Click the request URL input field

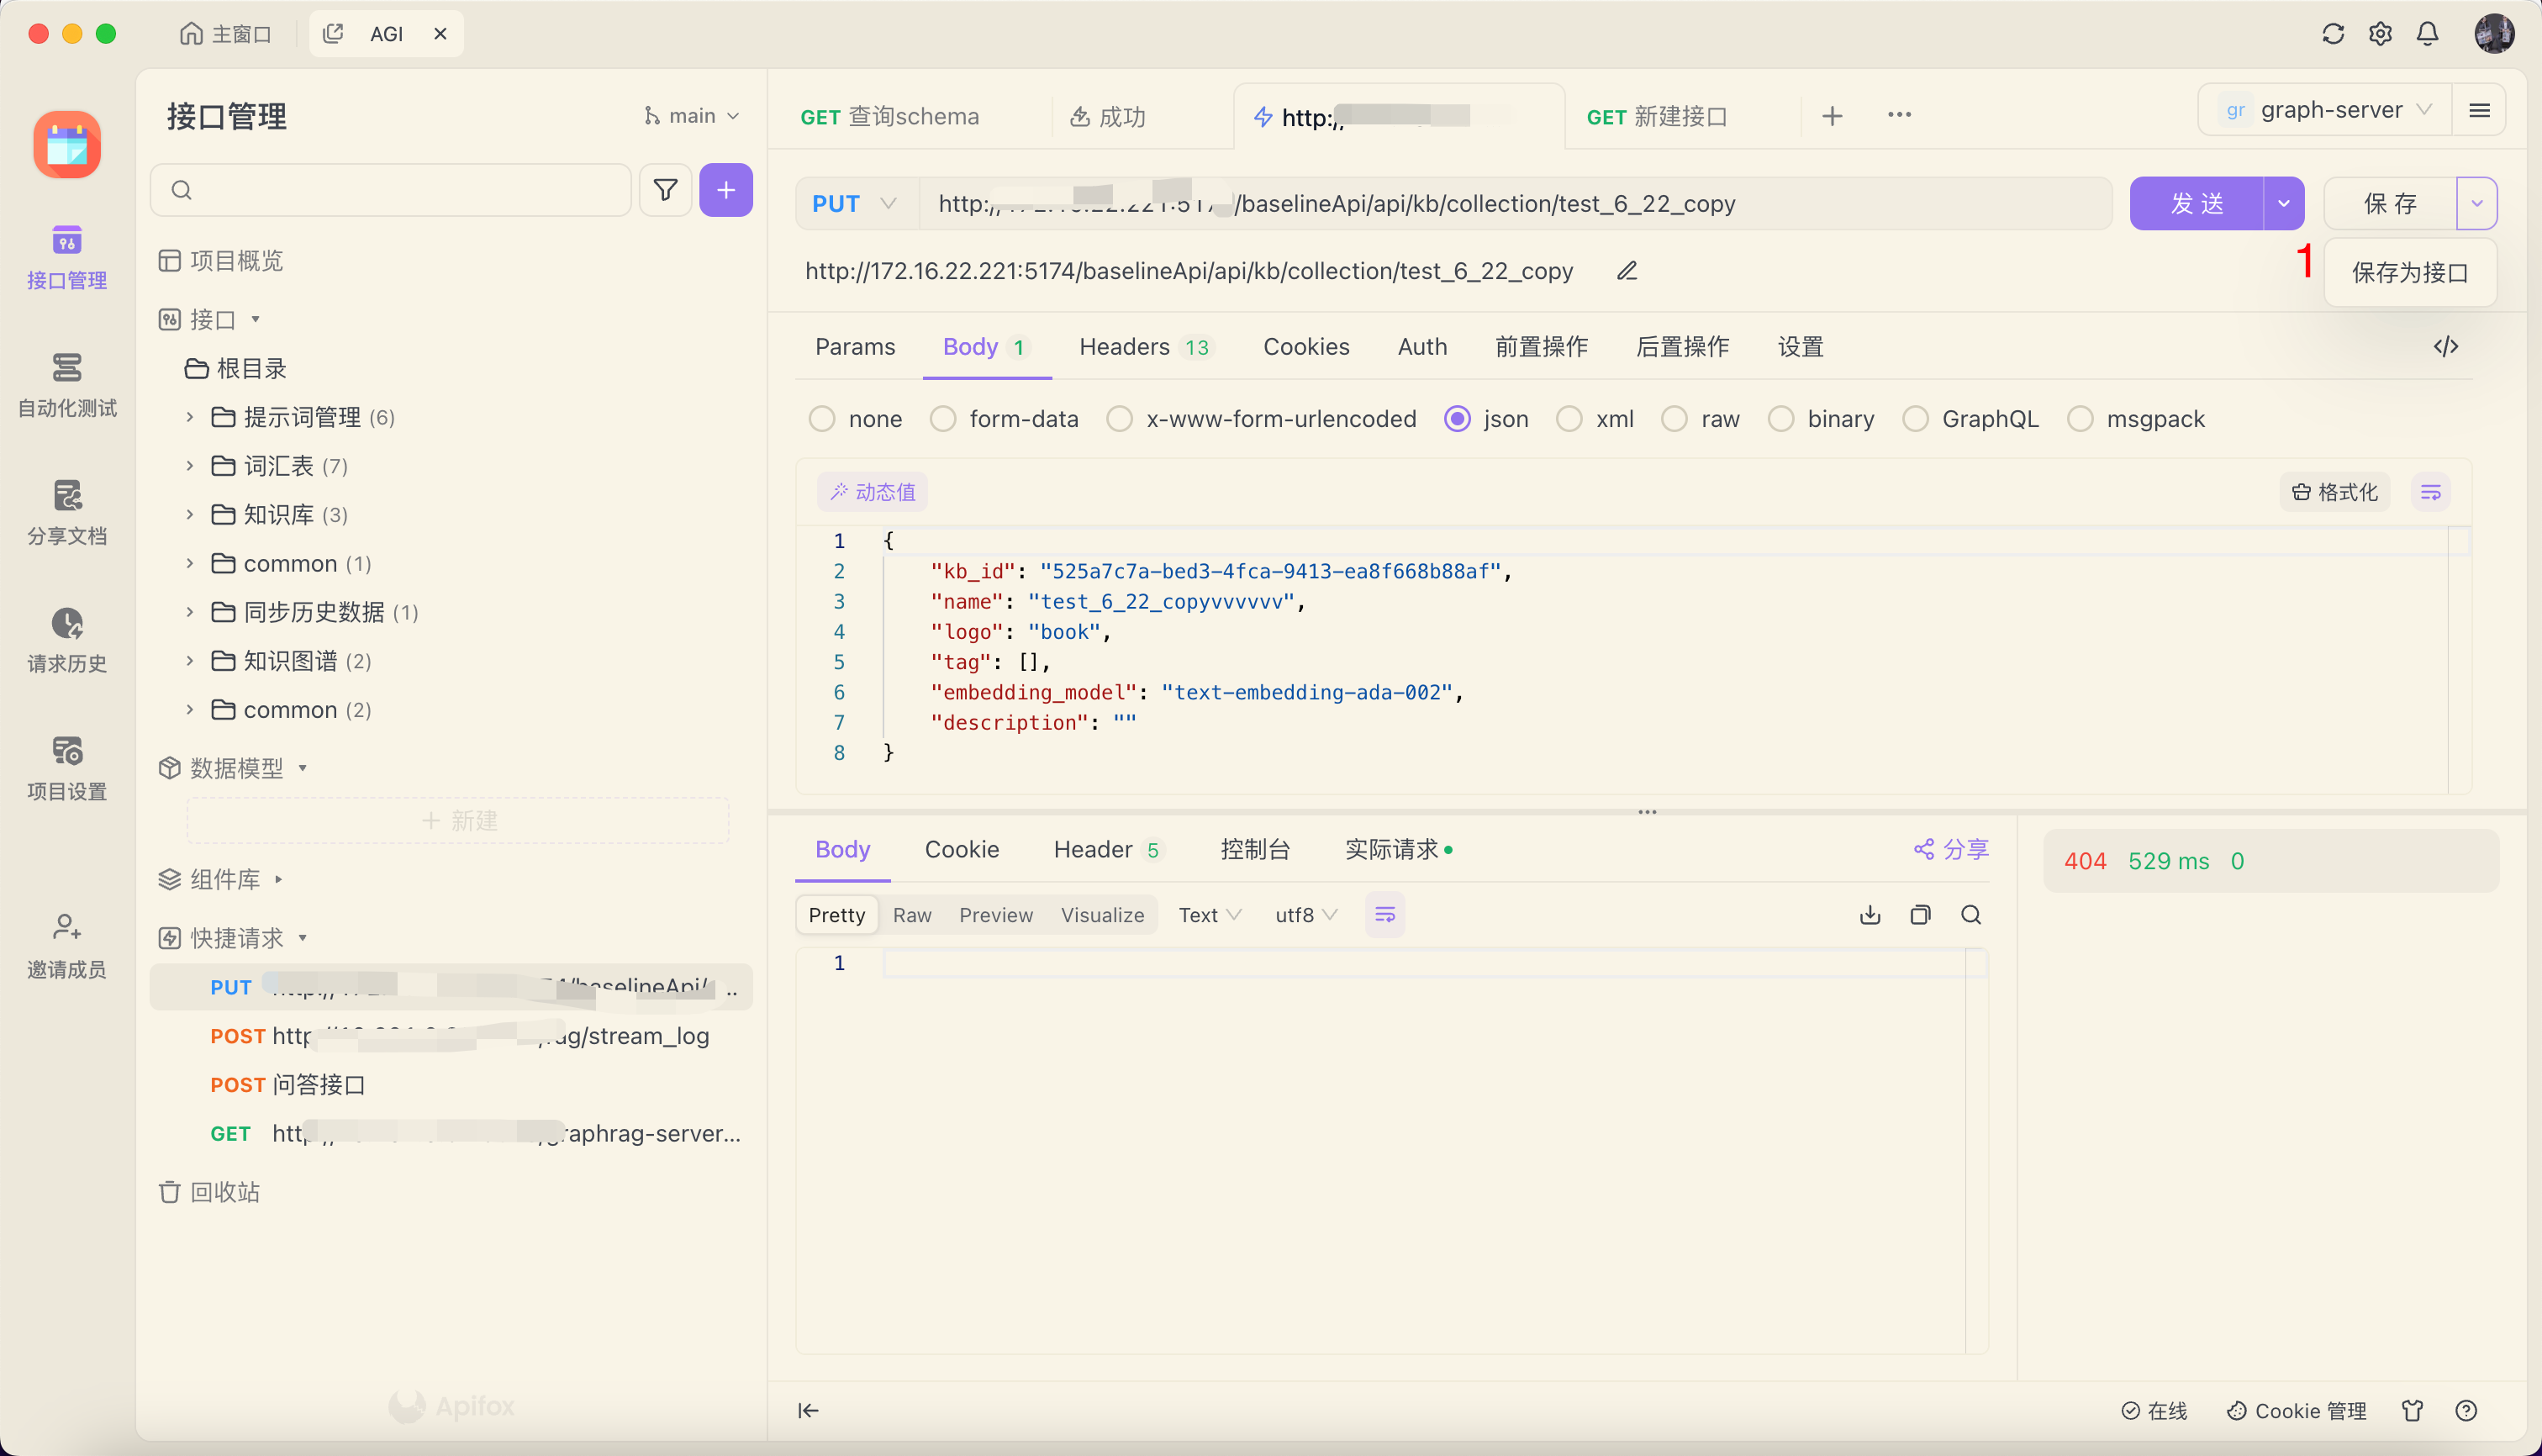pos(1514,204)
